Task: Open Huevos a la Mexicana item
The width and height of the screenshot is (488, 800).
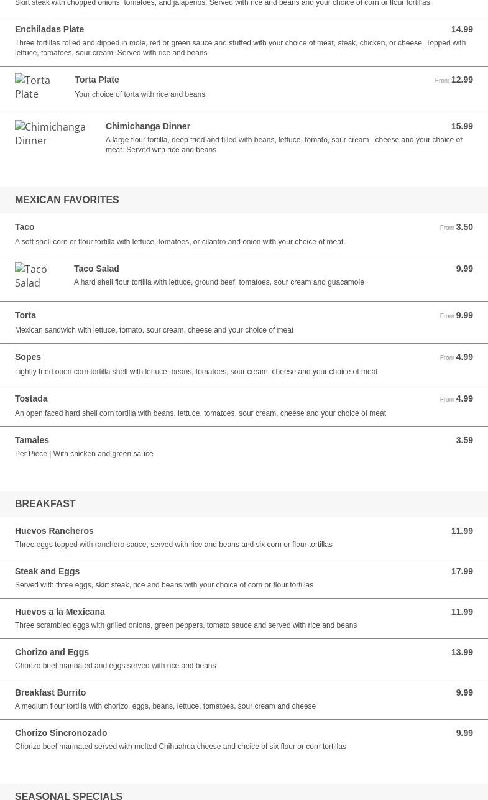Action: [244, 618]
